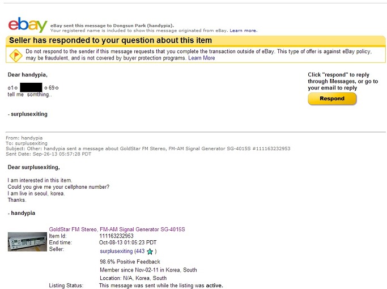387x289 pixels.
Task: Click 'Location: N/A, Korea, South' text
Action: point(133,278)
